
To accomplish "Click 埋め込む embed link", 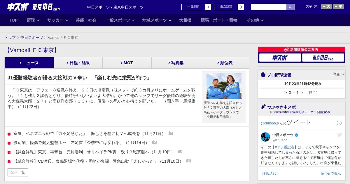I will [269, 173].
